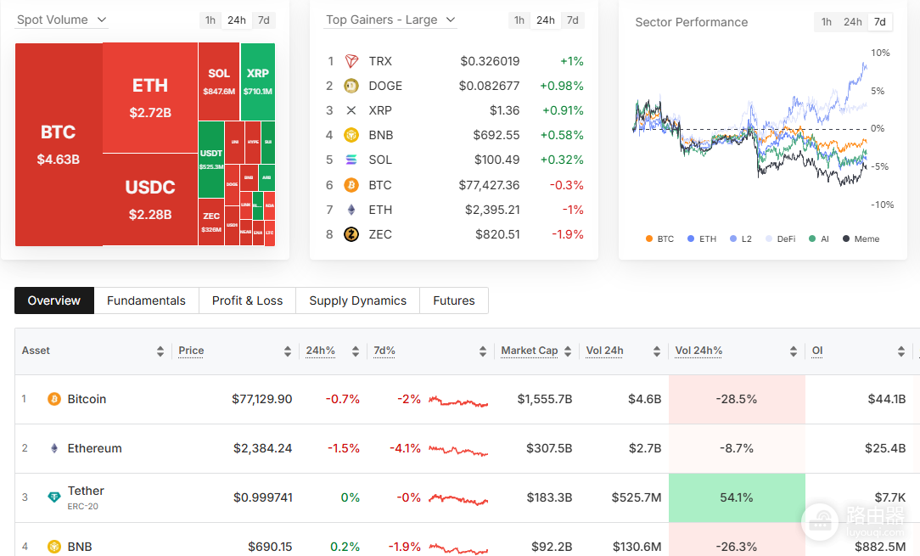Open the Ethereum asset link

coord(94,448)
